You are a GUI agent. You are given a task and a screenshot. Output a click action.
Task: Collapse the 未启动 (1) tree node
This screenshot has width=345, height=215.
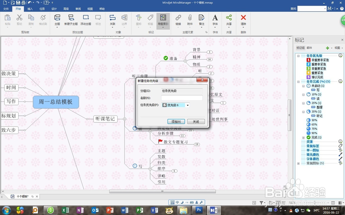click(x=303, y=86)
